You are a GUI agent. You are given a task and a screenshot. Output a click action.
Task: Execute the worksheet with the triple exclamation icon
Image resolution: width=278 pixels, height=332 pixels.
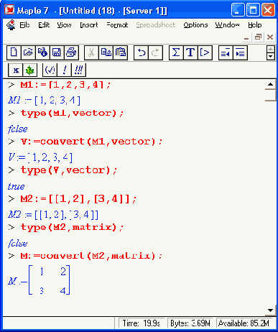[x=78, y=70]
